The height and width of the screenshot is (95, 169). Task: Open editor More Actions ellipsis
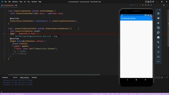click(x=167, y=5)
